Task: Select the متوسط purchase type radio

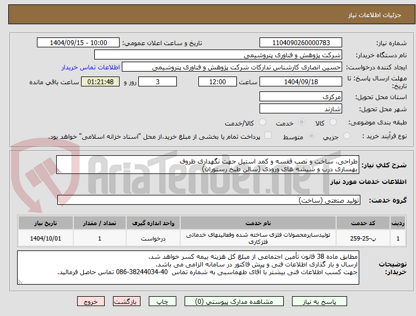Action: tap(311, 136)
